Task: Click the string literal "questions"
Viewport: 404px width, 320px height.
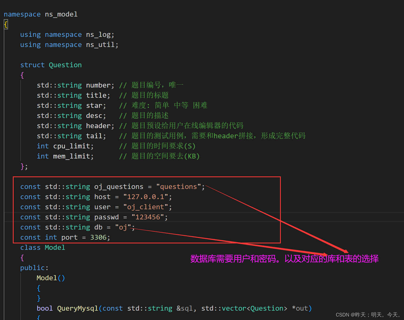Action: (x=178, y=187)
